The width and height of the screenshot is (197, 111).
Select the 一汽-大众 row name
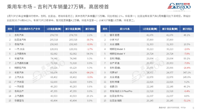tap(19, 49)
